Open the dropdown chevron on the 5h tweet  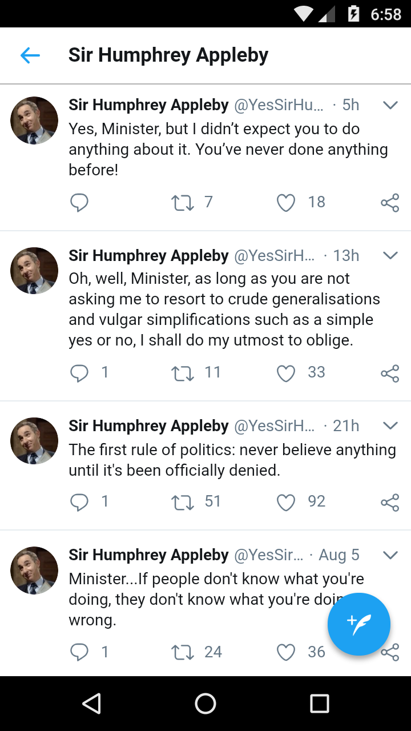pos(390,105)
